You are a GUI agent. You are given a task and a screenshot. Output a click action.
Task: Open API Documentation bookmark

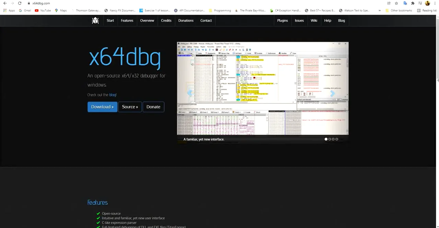click(189, 11)
